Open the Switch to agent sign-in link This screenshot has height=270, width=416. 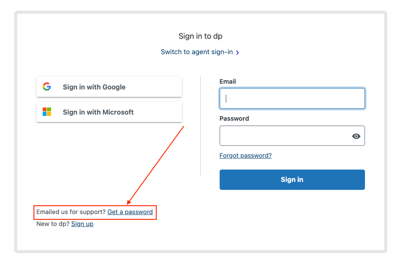196,52
